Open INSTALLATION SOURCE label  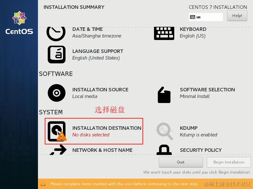coord(100,90)
